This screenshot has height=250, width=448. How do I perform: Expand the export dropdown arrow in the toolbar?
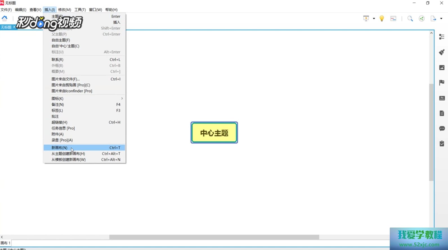point(441,19)
